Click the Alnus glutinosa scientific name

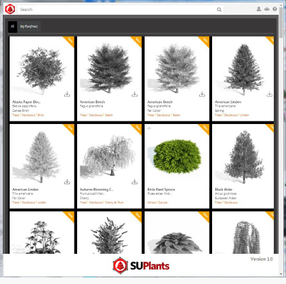tap(226, 193)
